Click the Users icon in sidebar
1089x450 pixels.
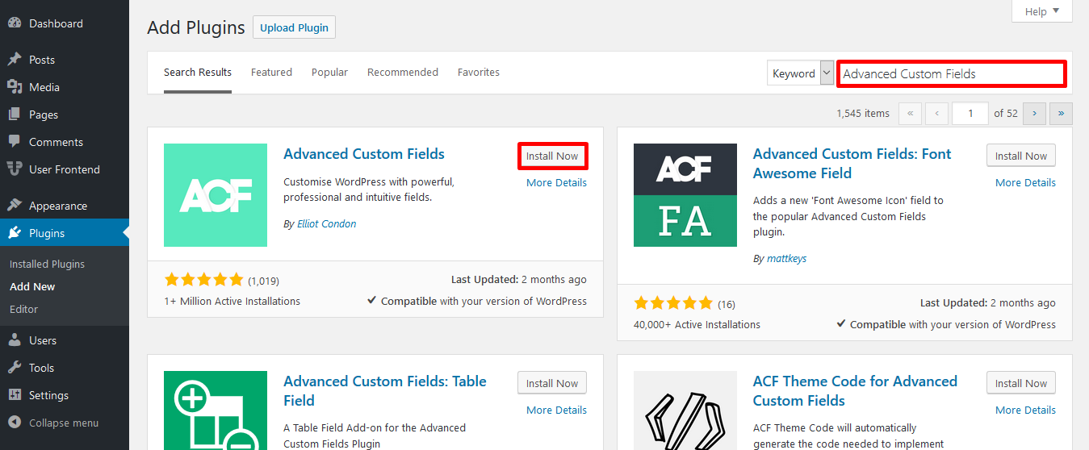coord(14,340)
